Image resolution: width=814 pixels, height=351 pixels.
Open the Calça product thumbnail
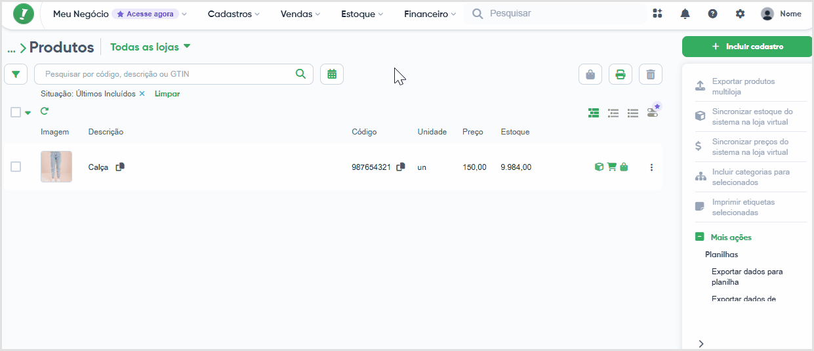click(56, 167)
